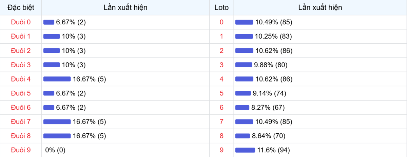Viewport: 407px width, 157px height.
Task: Click the Loto 0 bar showing 10.49% (85)
Action: point(244,22)
